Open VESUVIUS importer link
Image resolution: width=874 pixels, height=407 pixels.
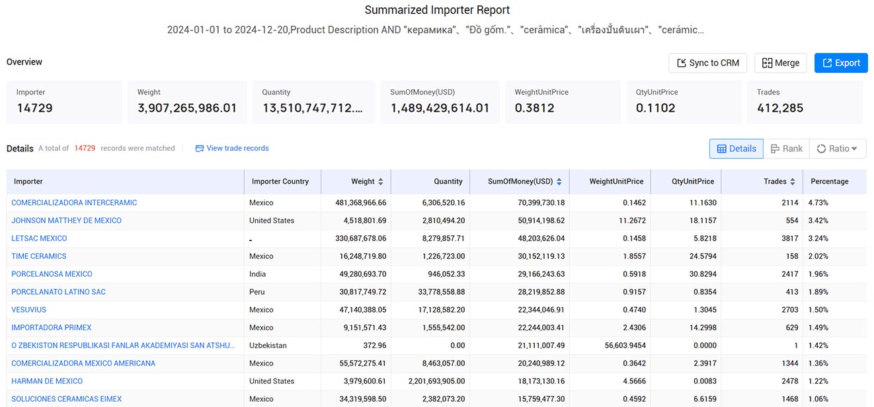pyautogui.click(x=30, y=310)
